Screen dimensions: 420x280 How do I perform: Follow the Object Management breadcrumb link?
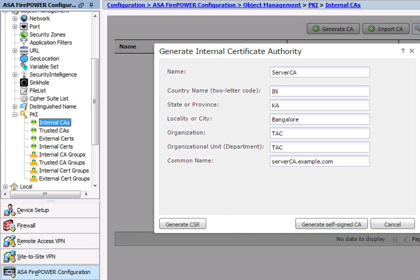(272, 5)
